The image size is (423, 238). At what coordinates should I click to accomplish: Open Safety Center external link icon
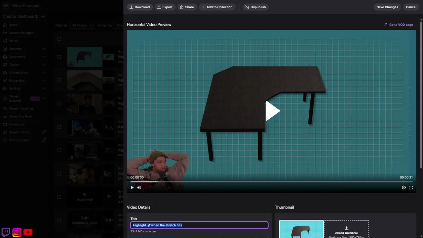click(44, 140)
